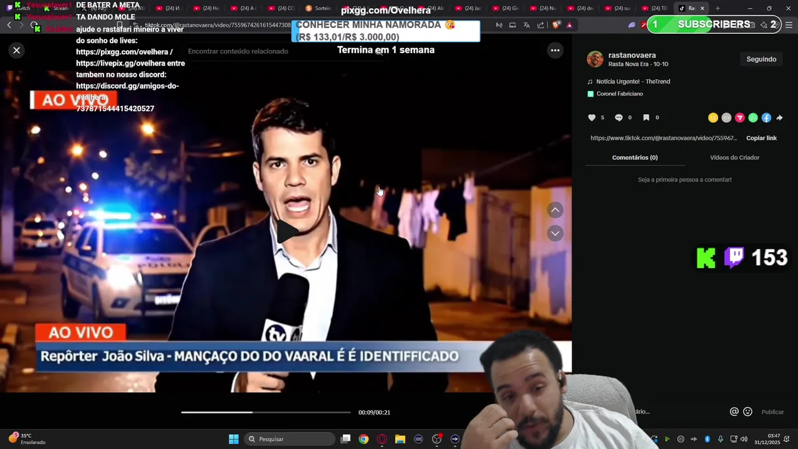The width and height of the screenshot is (798, 449).
Task: Open Task View on taskbar
Action: tap(346, 439)
